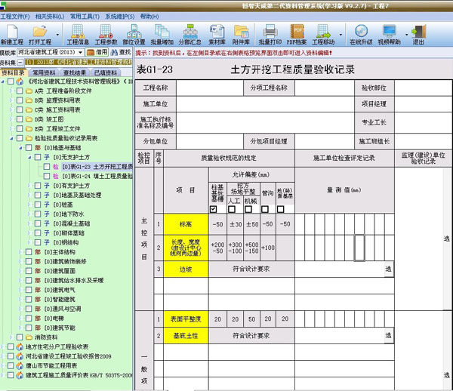Open the dropdown arrow beside 打开工程

(x=57, y=35)
